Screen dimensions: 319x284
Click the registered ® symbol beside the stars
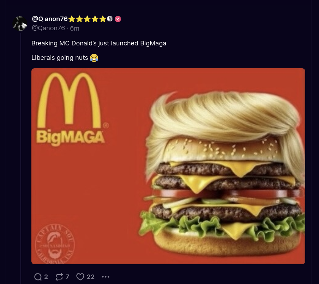tap(110, 19)
